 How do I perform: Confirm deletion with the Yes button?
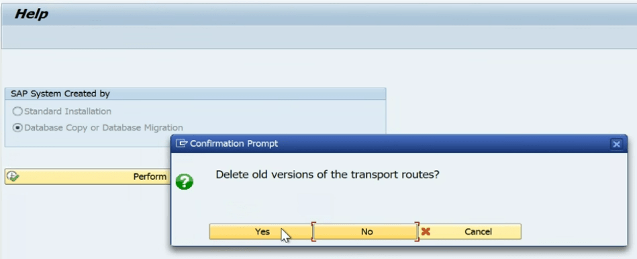coord(261,232)
